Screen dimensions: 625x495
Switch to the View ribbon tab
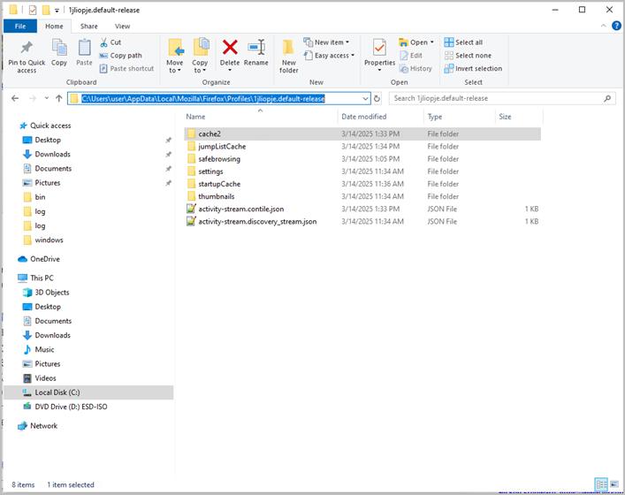tap(122, 27)
